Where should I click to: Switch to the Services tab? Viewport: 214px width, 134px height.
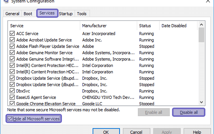click(47, 13)
